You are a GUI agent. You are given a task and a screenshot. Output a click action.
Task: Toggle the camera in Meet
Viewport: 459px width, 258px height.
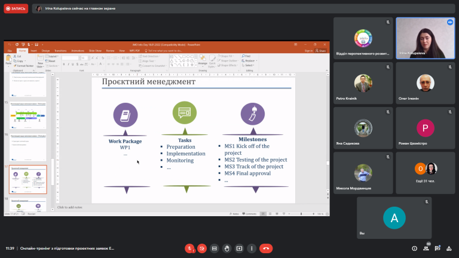click(x=201, y=248)
